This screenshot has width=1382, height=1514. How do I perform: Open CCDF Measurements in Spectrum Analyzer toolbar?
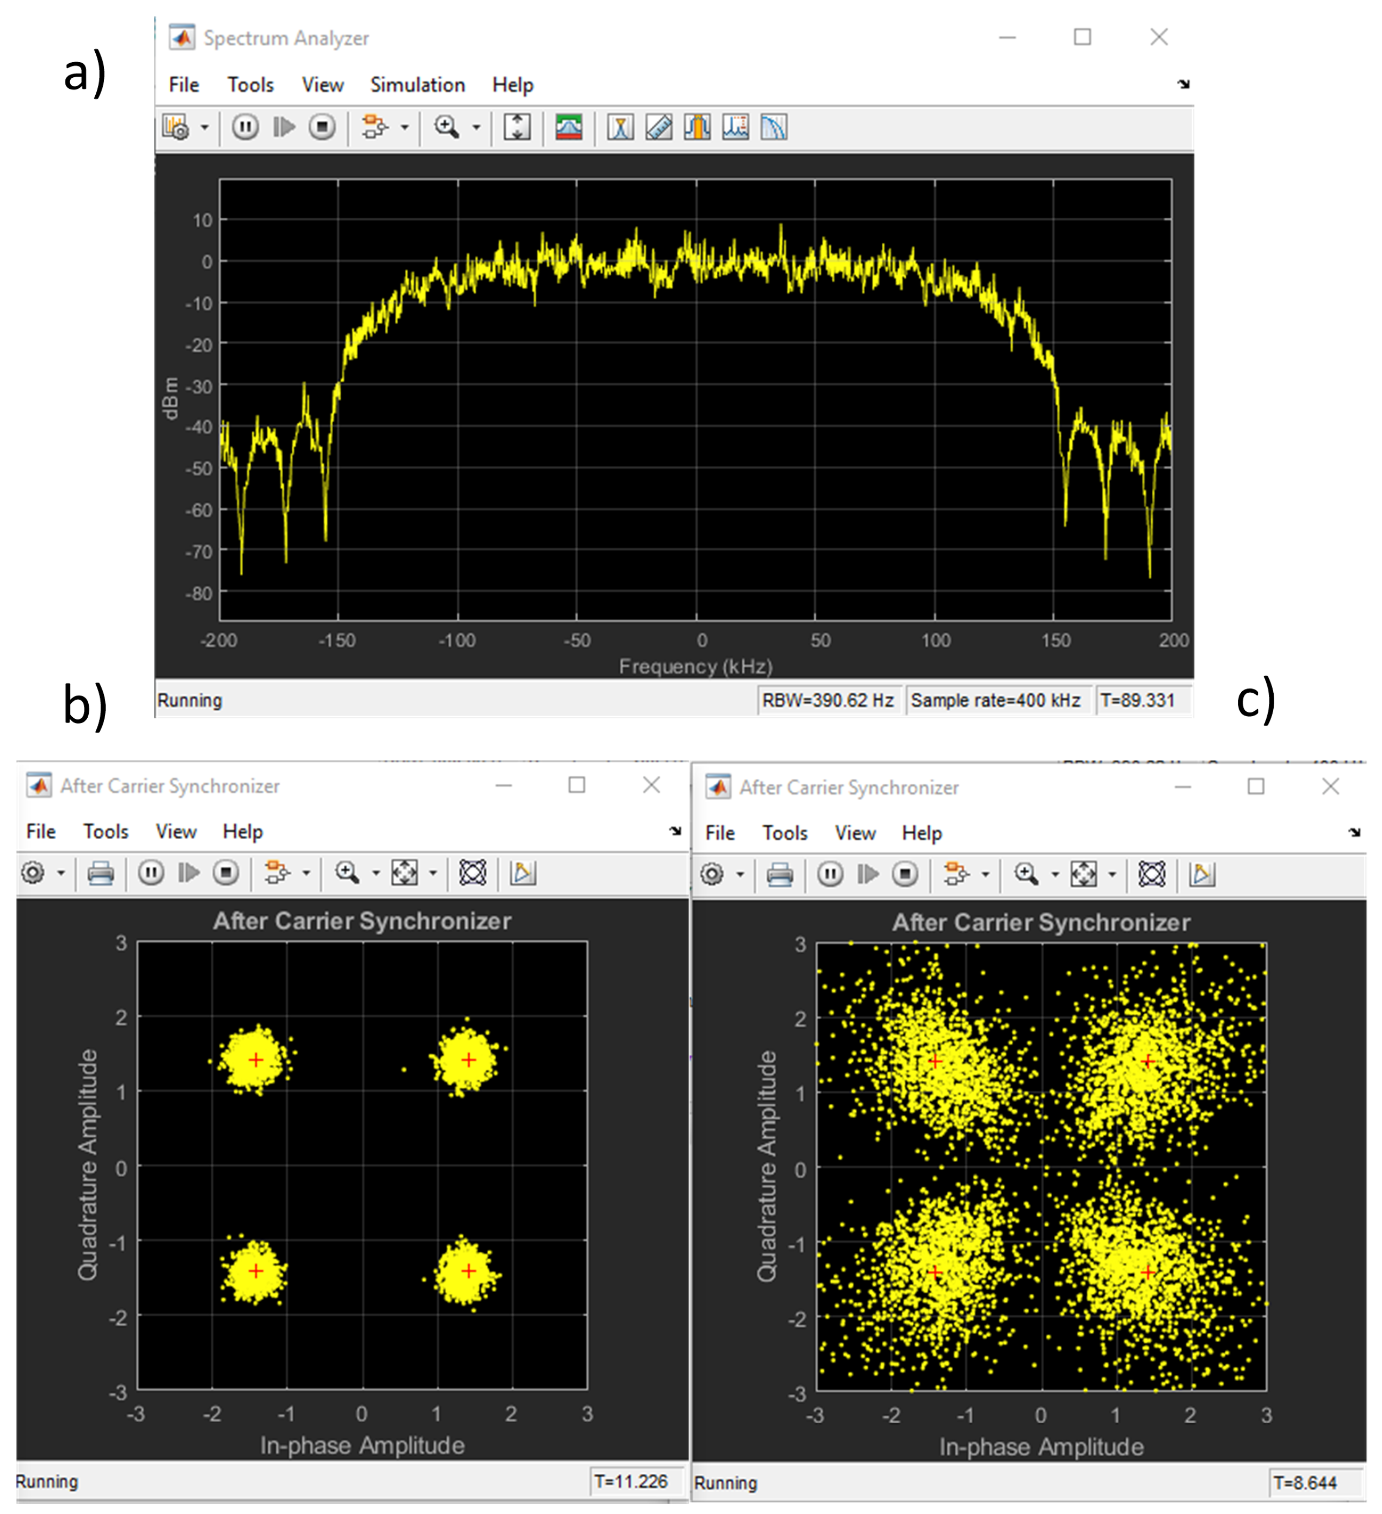(x=773, y=127)
